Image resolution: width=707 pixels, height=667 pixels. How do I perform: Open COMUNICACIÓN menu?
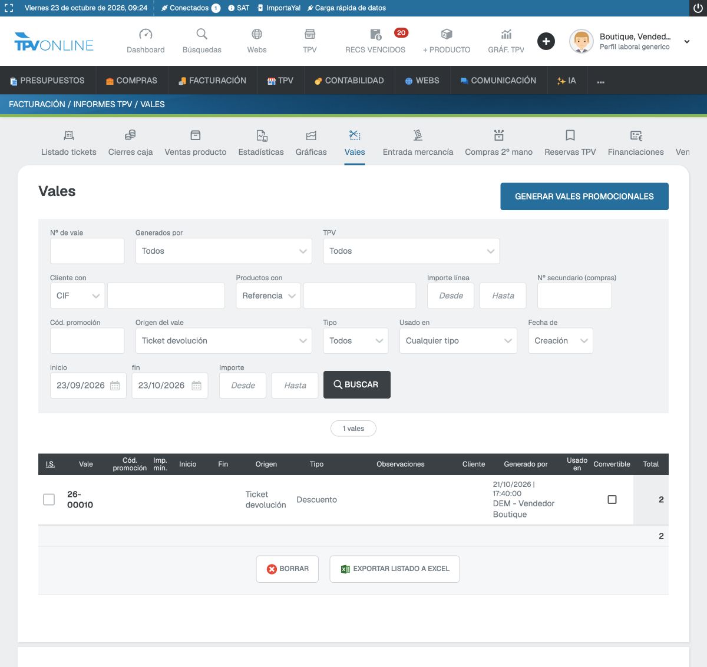pos(498,81)
